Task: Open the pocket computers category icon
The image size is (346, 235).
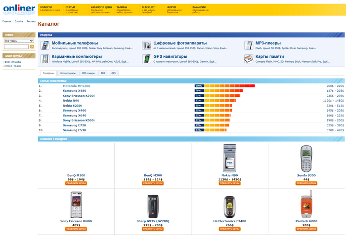Action: click(x=45, y=59)
